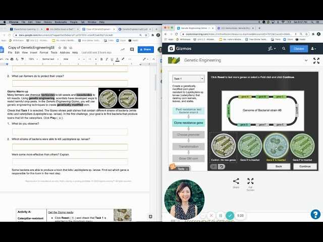Click the answer box under 'protect their crops'
The height and width of the screenshot is (242, 323).
(x=70, y=83)
